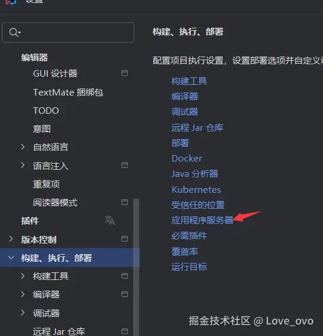Click the search magnifier icon in settings
The width and height of the screenshot is (323, 336).
coord(15,32)
